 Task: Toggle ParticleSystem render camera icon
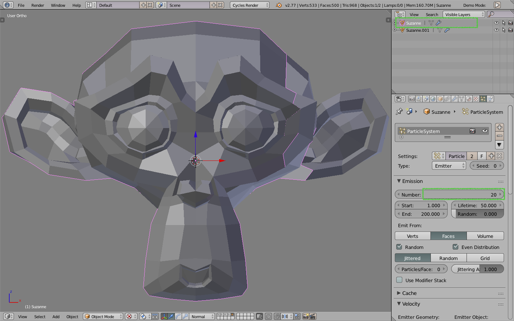pos(473,131)
